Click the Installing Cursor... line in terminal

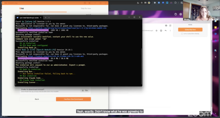click(28, 82)
